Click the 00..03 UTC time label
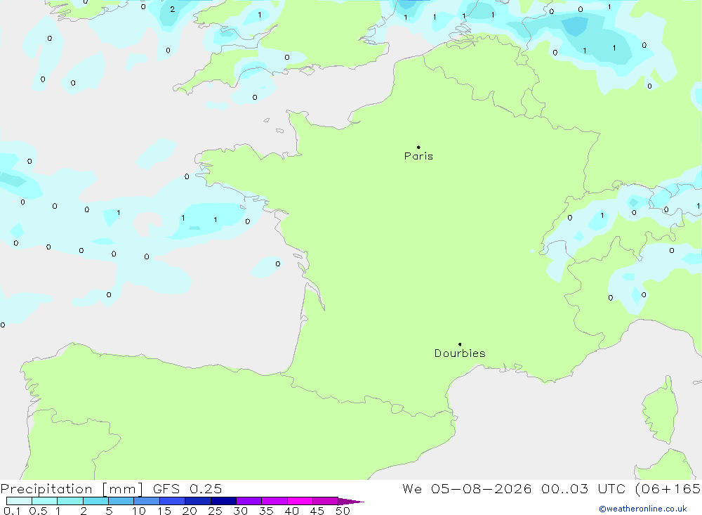This screenshot has height=515, width=702. [584, 489]
